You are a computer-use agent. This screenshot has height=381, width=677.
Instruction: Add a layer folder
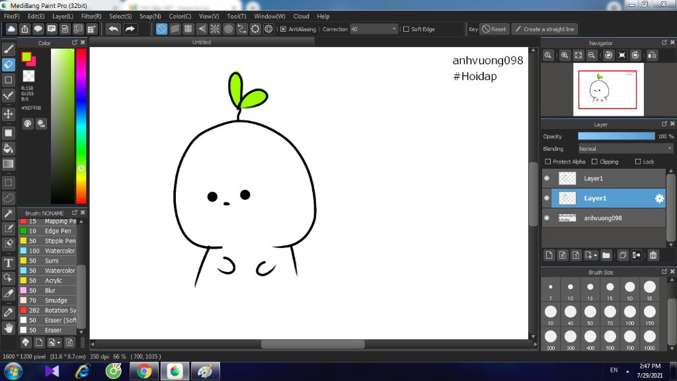pyautogui.click(x=606, y=255)
